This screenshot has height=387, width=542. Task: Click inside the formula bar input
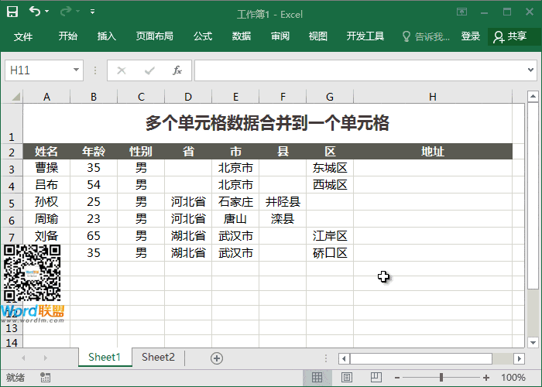[x=359, y=70]
